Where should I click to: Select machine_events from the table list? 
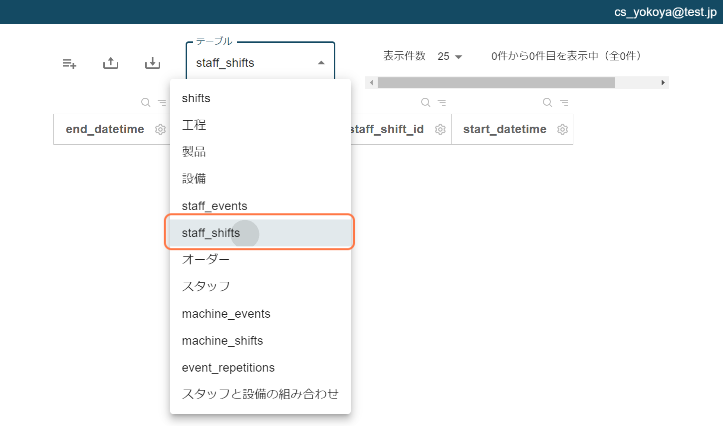click(x=260, y=314)
